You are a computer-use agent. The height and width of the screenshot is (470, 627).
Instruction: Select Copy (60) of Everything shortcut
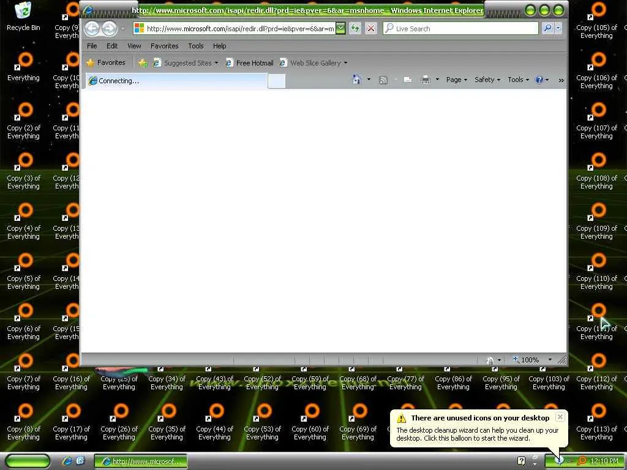(310, 422)
